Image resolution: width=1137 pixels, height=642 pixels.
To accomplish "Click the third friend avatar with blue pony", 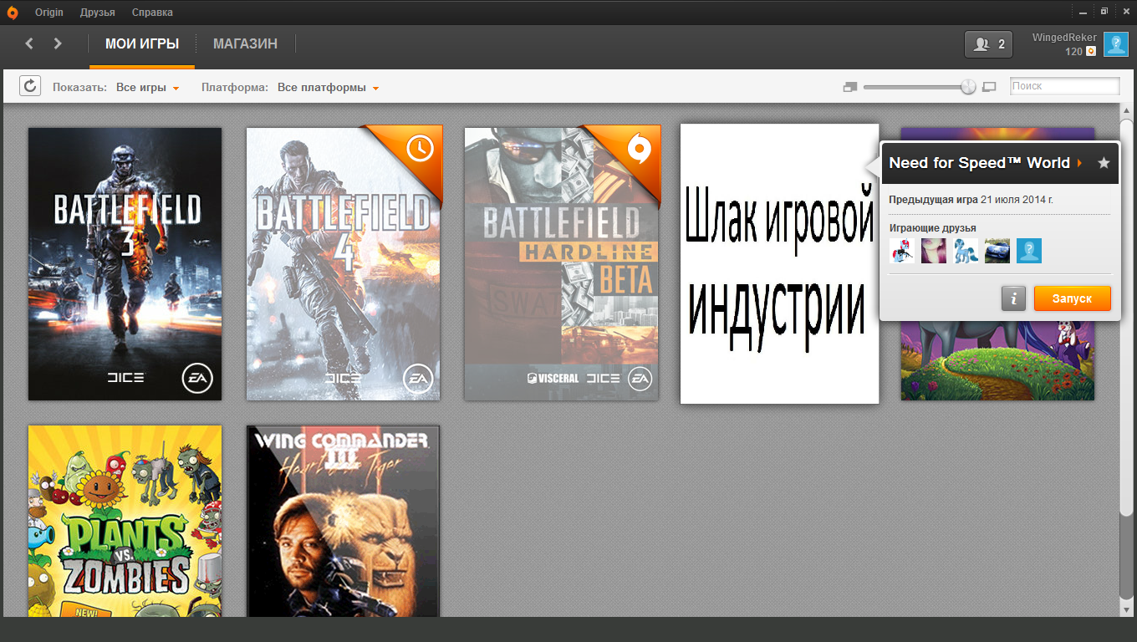I will (966, 251).
